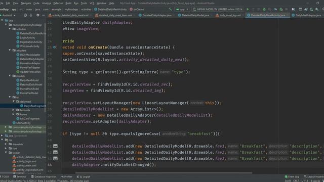Click the expand/collapse all icon in project panel
324x182 pixels.
[31, 15]
